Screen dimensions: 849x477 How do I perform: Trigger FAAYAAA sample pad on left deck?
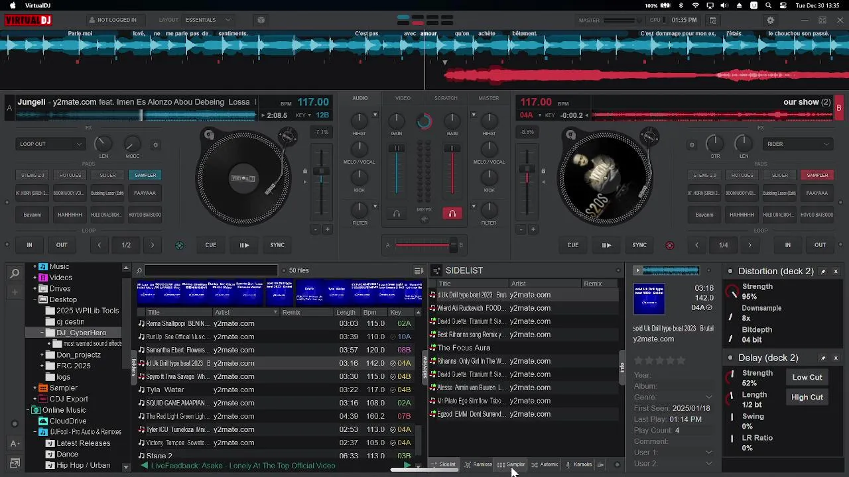pos(145,193)
